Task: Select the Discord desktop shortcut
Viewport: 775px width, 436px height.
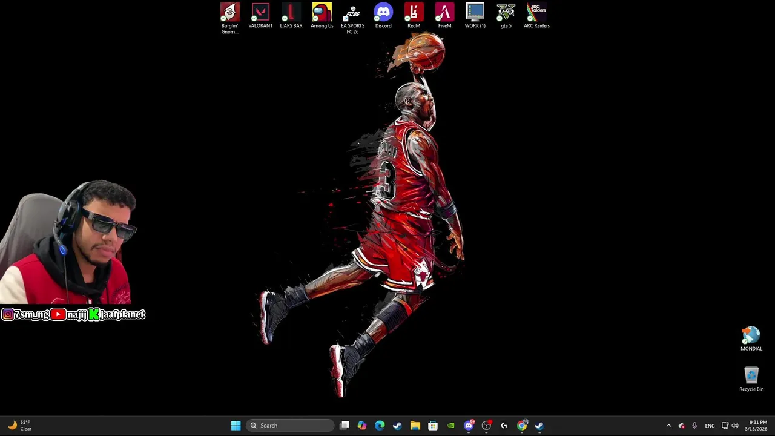Action: click(383, 16)
